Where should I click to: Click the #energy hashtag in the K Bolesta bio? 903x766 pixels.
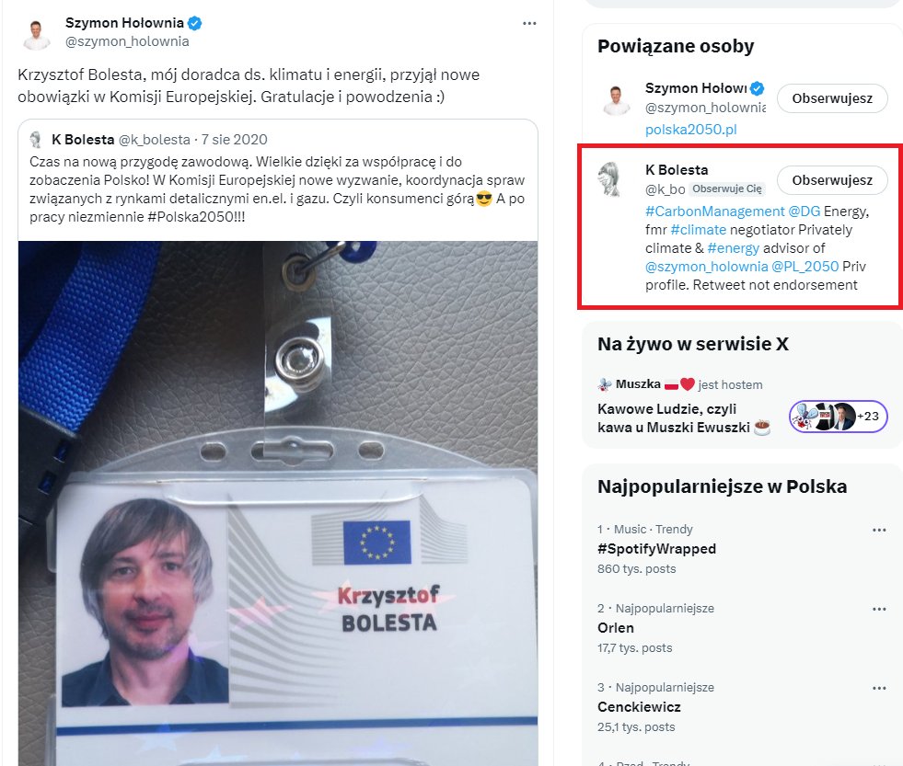[733, 248]
